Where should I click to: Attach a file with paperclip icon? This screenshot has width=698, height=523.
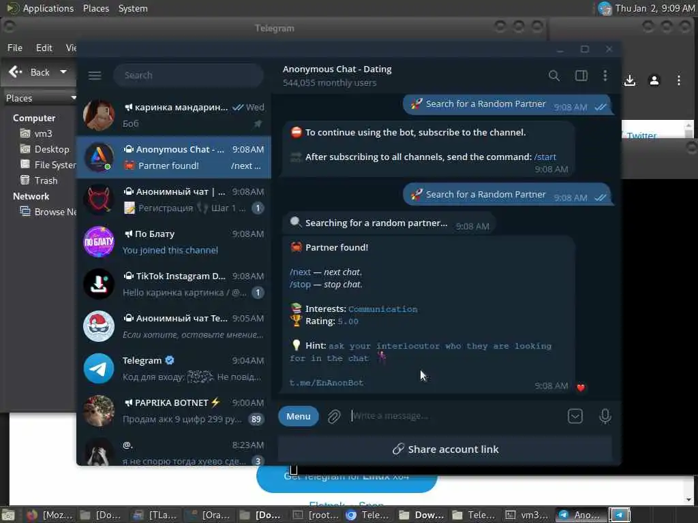(x=334, y=416)
